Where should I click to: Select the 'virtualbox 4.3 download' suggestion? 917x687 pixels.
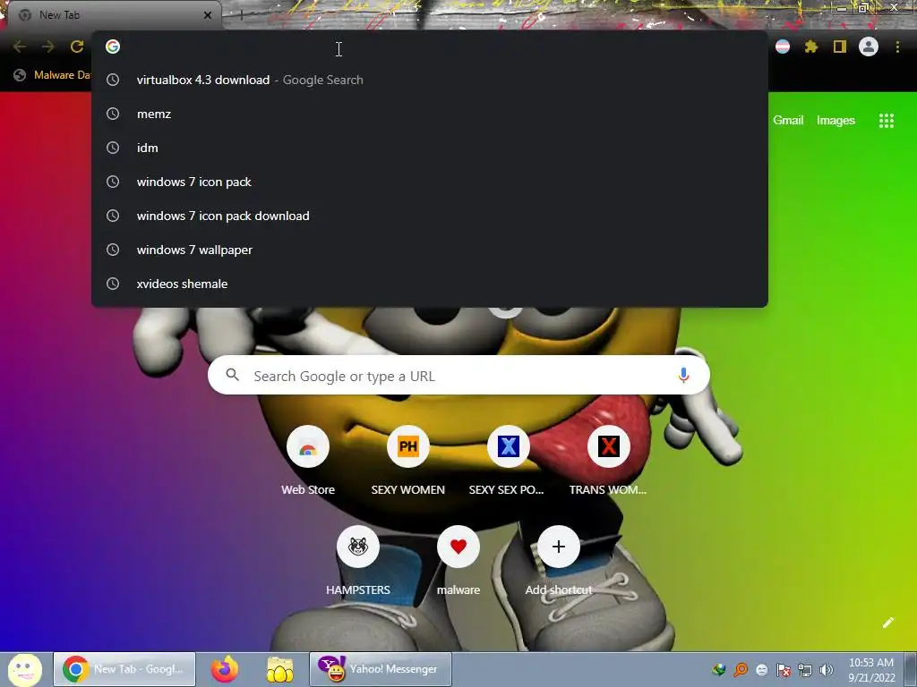(x=429, y=80)
